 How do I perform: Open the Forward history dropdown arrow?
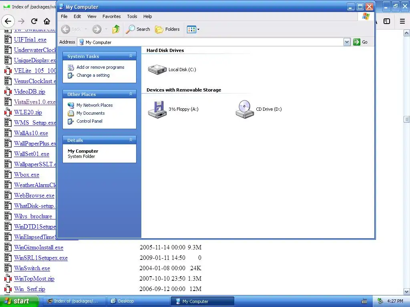click(106, 29)
